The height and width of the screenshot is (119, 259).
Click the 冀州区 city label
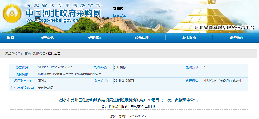(x=118, y=9)
